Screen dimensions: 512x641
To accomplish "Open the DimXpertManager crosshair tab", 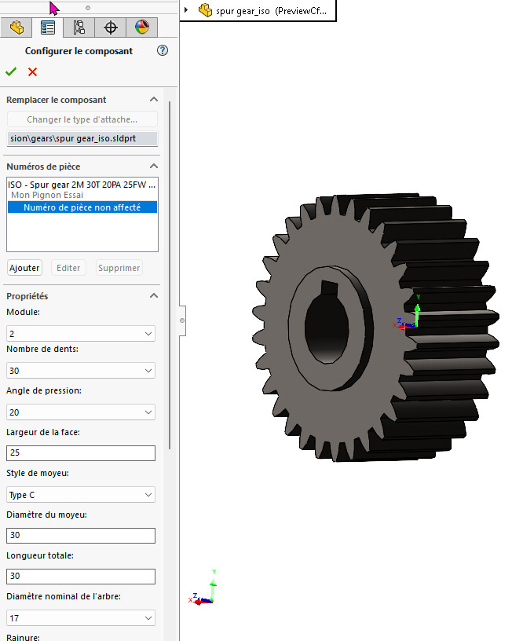I will coord(111,27).
